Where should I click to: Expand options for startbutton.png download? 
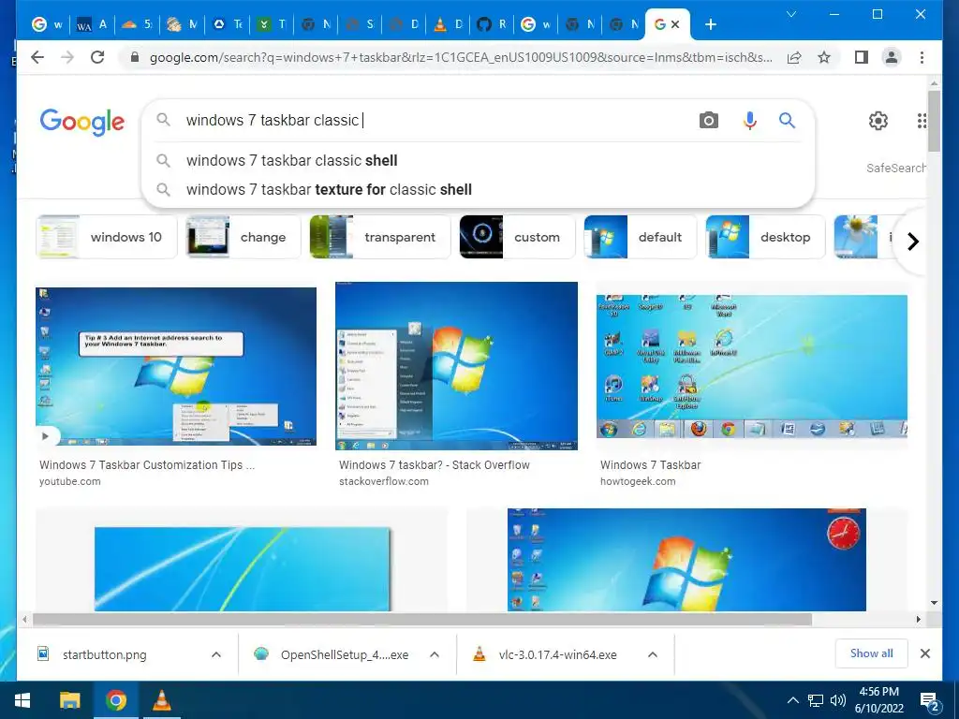coord(216,654)
